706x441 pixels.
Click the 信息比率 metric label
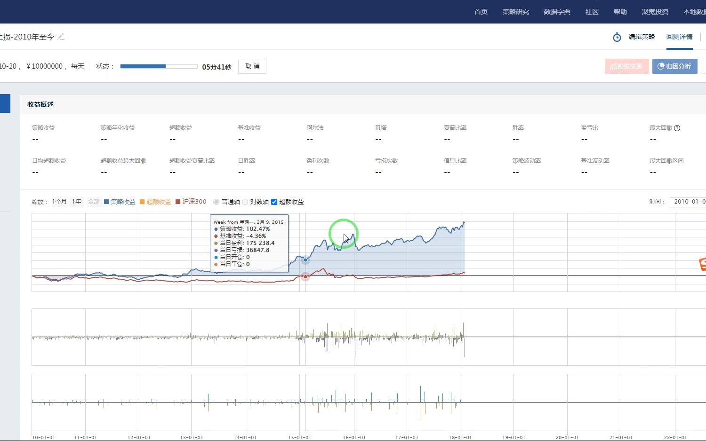click(455, 161)
